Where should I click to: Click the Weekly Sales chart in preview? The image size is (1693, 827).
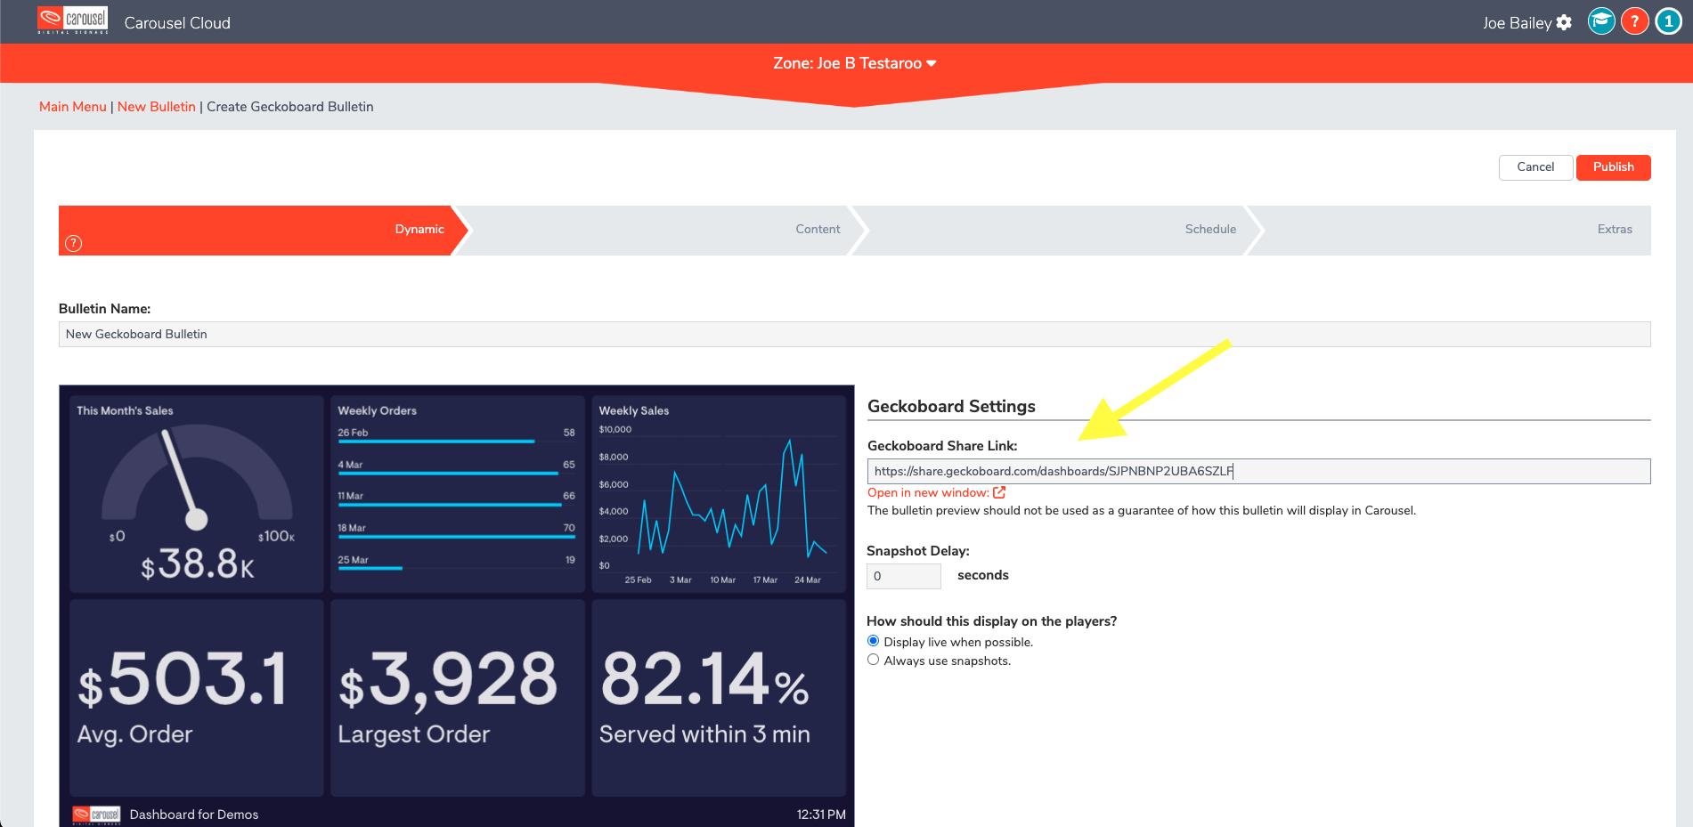tap(719, 494)
